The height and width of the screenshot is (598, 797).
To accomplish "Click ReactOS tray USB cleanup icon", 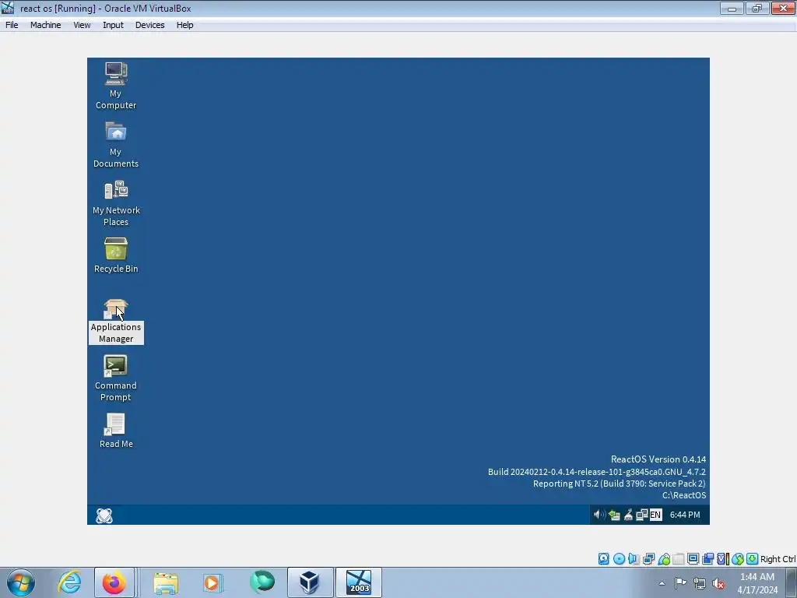I will click(628, 515).
